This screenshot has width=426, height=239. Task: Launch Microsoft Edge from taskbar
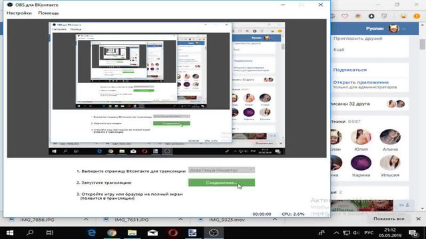91,233
